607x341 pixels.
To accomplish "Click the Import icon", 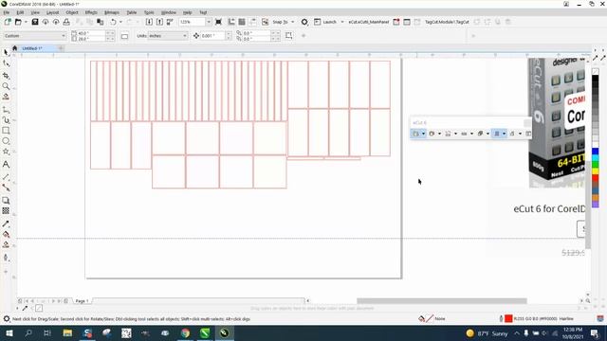I will click(x=149, y=22).
